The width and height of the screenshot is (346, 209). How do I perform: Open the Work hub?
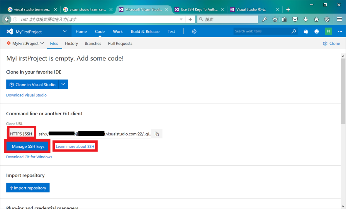(118, 31)
